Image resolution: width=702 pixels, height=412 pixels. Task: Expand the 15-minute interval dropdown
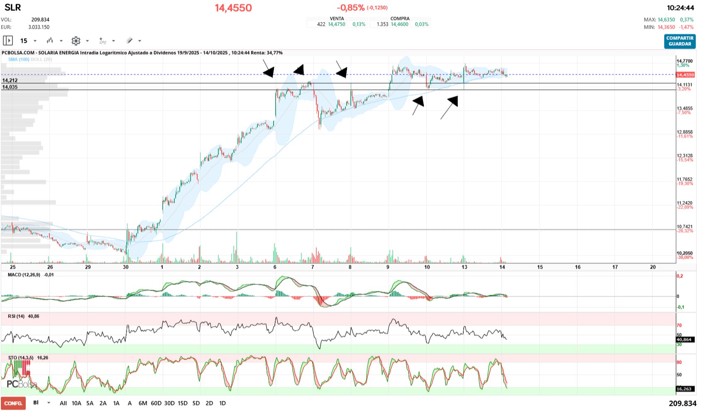click(35, 41)
